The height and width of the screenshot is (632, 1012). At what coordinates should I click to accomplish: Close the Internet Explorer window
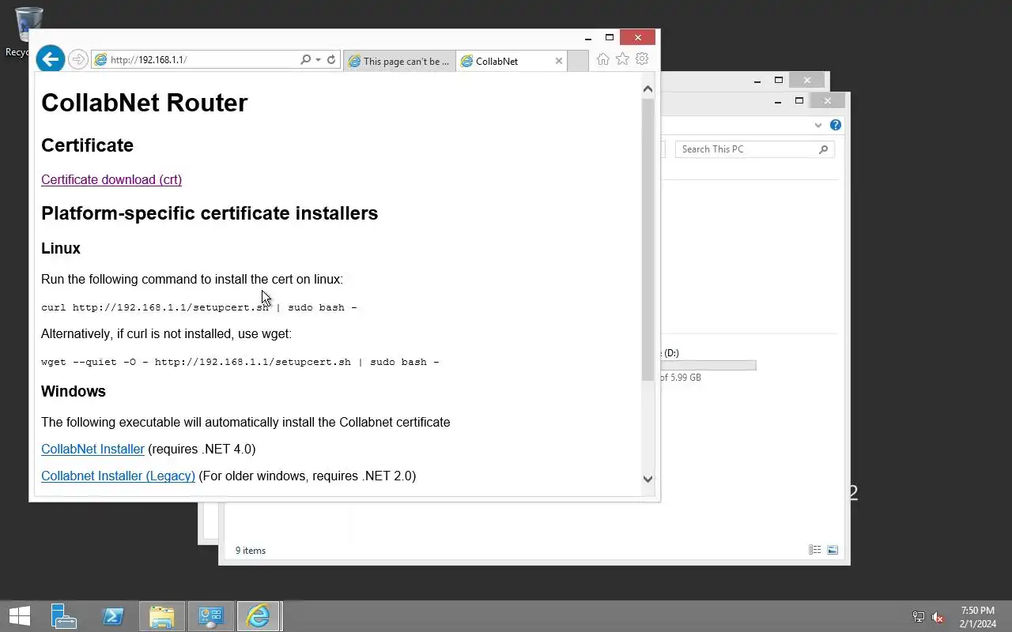coord(637,37)
